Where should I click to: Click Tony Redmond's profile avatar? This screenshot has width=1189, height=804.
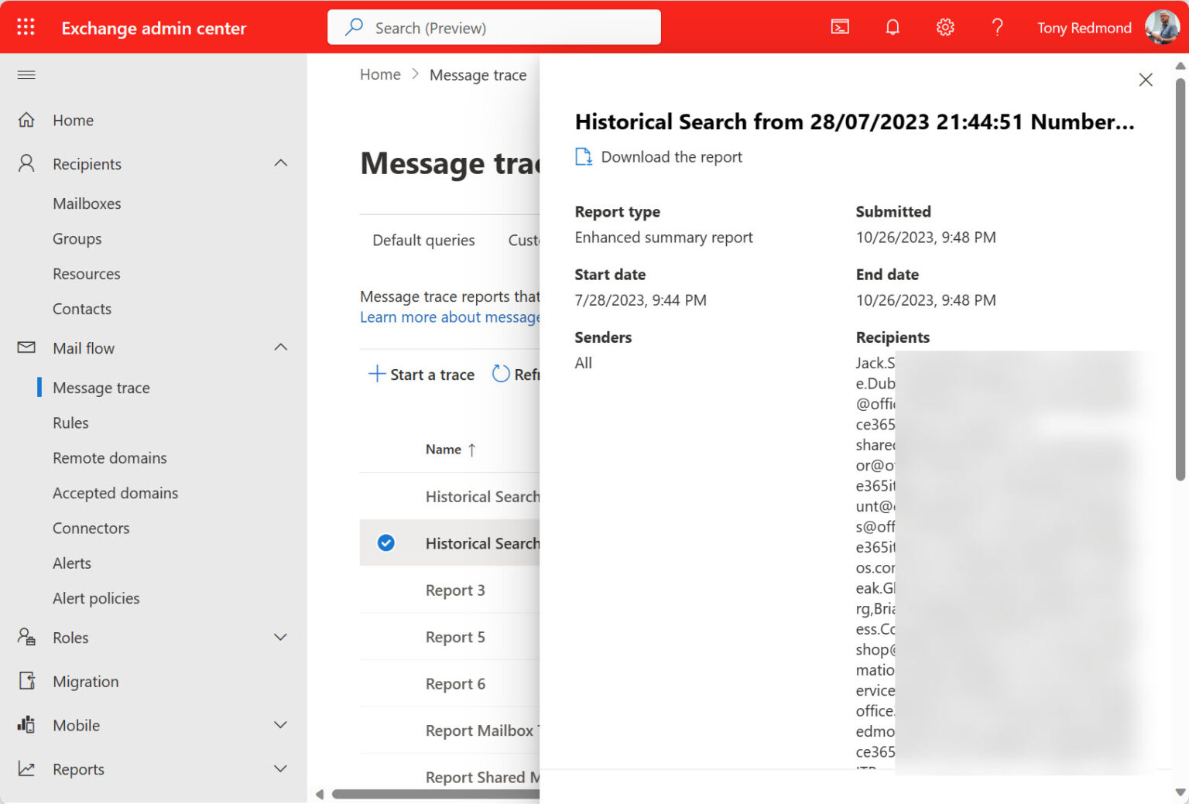point(1161,27)
